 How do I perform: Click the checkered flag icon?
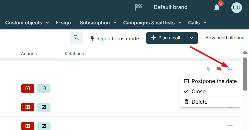(x=138, y=7)
